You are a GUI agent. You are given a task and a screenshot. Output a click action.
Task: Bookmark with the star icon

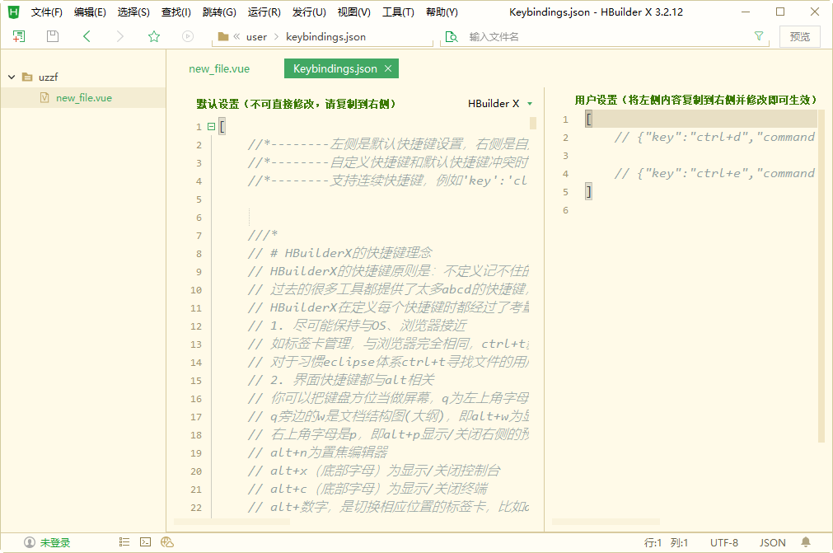click(154, 36)
